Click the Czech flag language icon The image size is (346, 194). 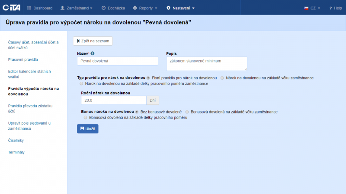point(306,8)
